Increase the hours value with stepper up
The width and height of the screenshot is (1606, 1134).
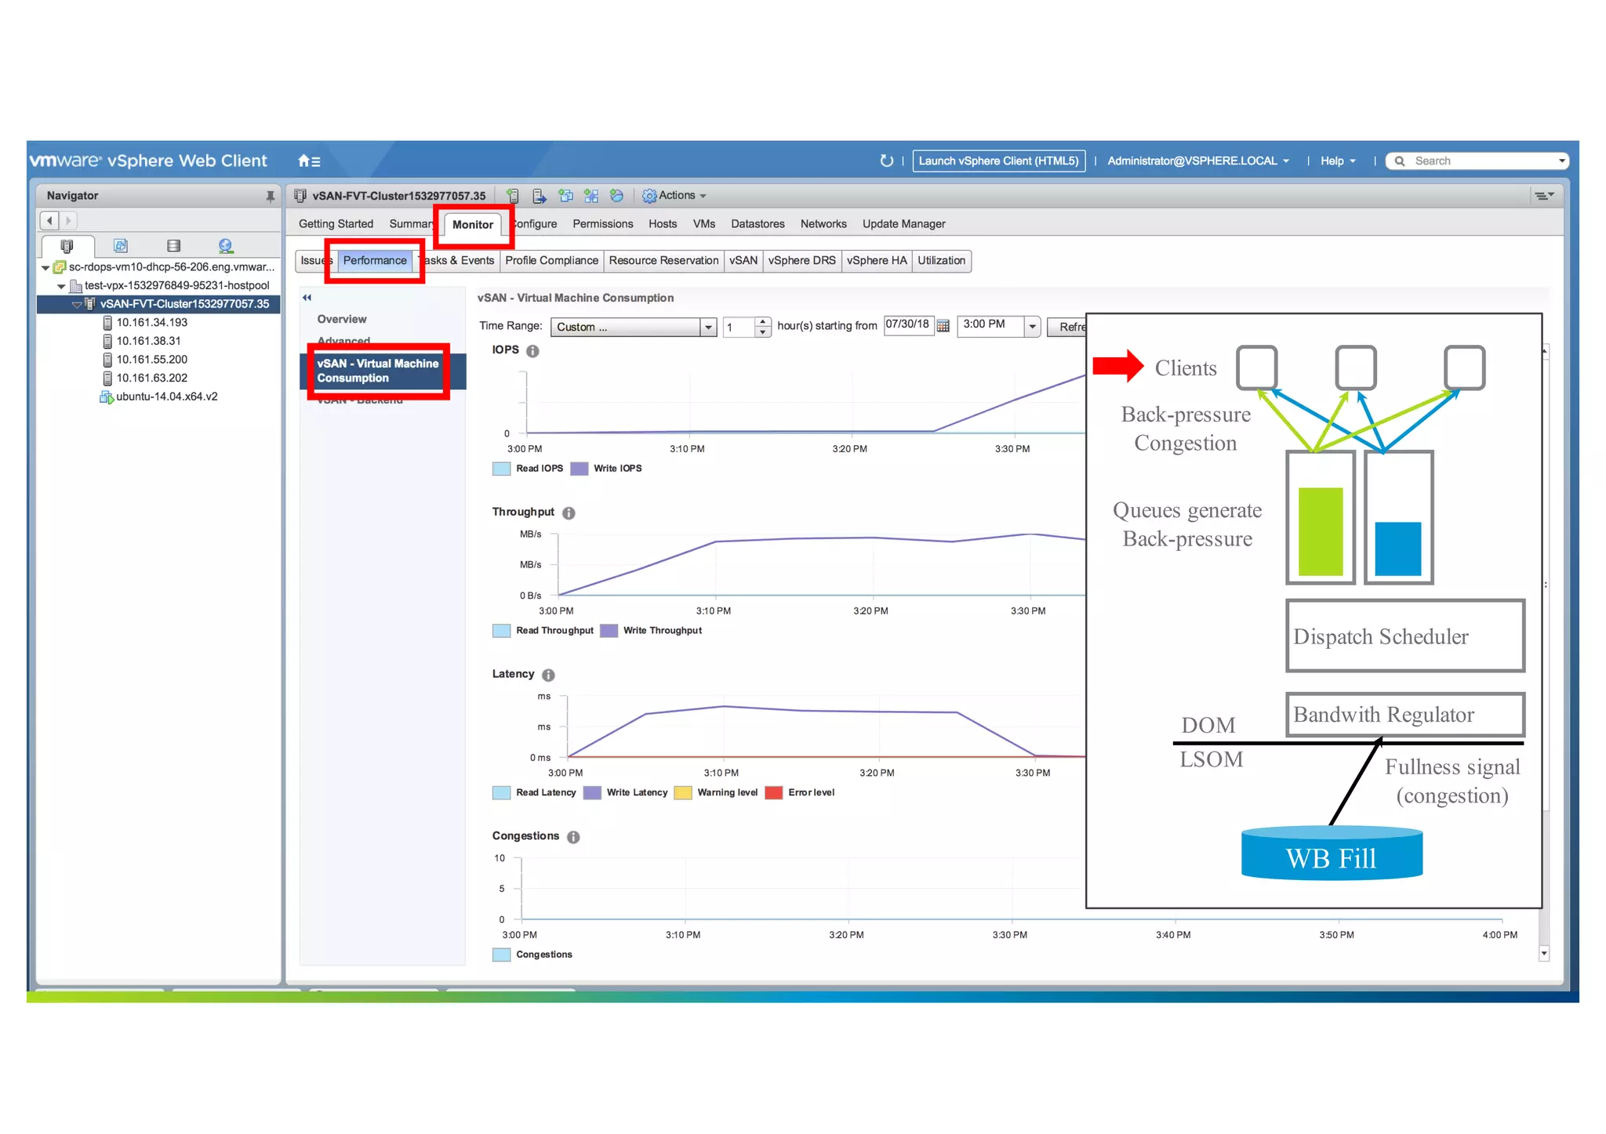click(x=762, y=321)
